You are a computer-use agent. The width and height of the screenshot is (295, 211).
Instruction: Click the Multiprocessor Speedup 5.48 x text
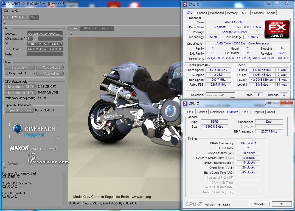[25, 98]
